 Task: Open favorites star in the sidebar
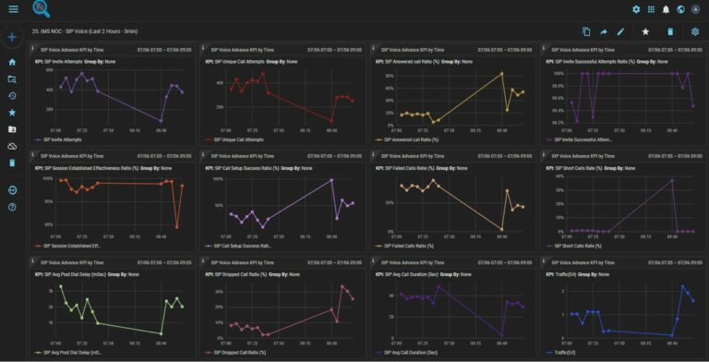pyautogui.click(x=12, y=113)
